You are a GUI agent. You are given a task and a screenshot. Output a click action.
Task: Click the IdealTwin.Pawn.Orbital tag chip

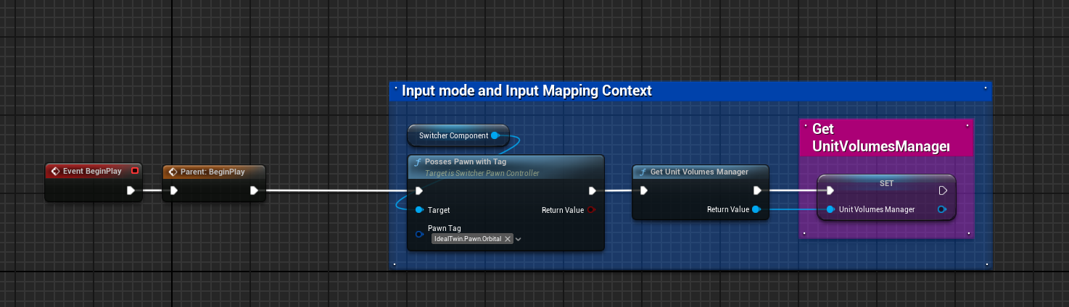point(468,238)
